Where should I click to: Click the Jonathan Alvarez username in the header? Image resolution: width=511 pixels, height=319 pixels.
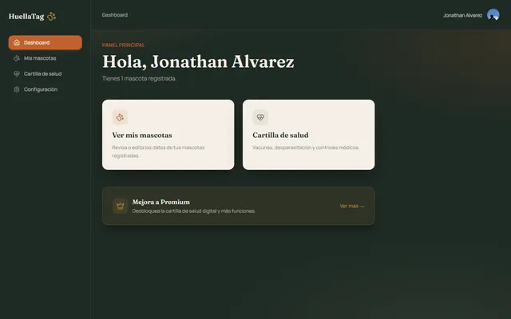pos(463,15)
